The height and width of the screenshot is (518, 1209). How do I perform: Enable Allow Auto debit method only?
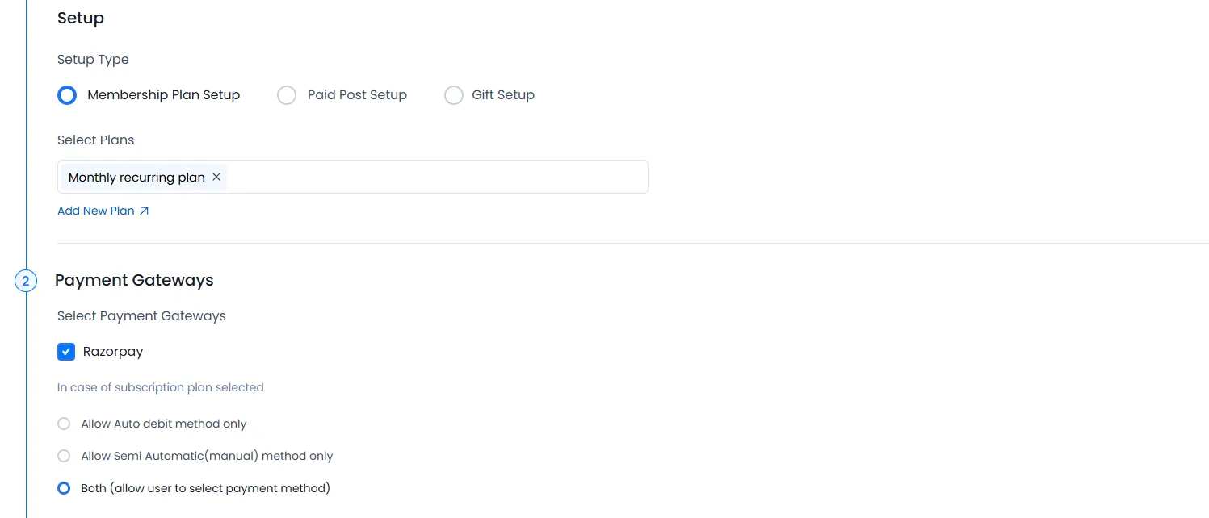click(x=64, y=423)
